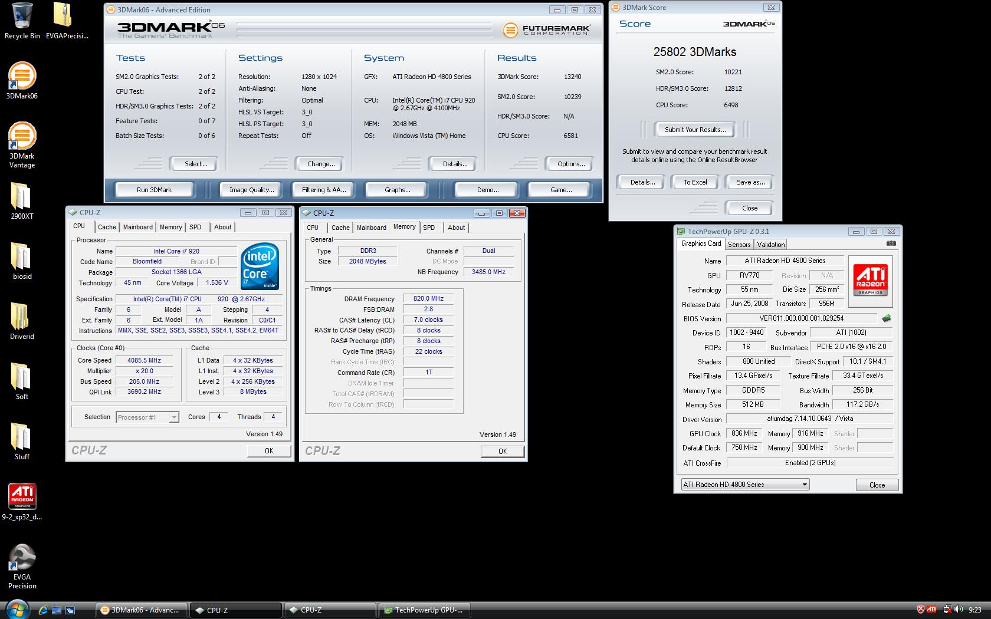Click Select... under Tests in 3DMark06
Viewport: 991px width, 619px height.
point(195,164)
